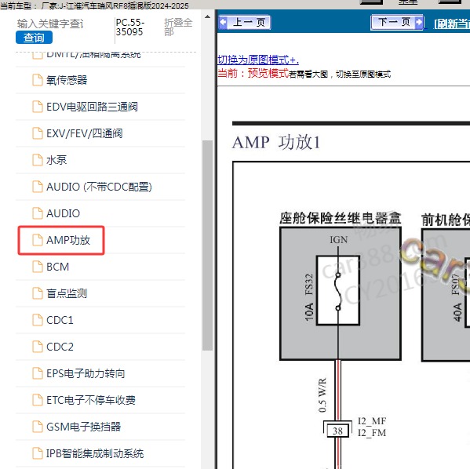Focus the keyword search input field

tap(50, 24)
